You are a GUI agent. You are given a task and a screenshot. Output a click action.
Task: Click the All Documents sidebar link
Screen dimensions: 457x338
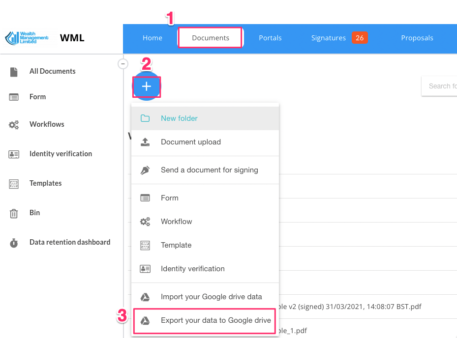pyautogui.click(x=52, y=71)
